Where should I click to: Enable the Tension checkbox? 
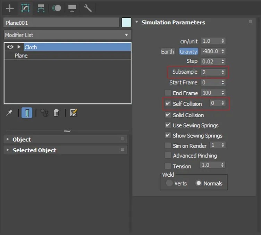click(168, 166)
